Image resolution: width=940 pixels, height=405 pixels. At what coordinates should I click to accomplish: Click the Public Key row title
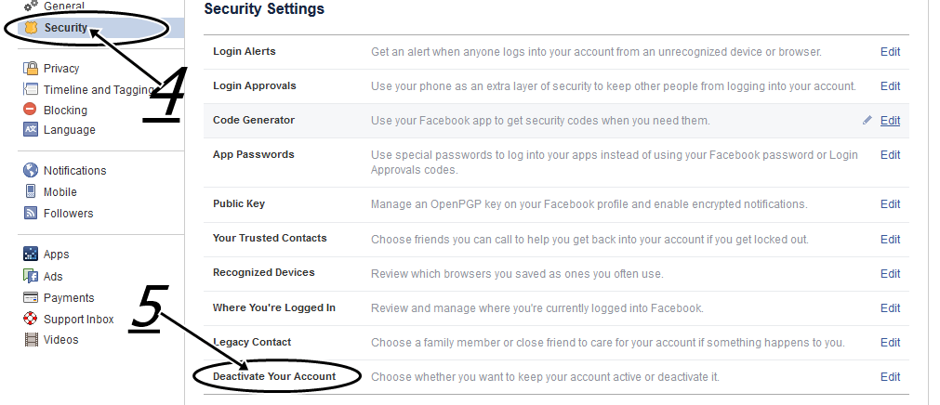point(239,203)
